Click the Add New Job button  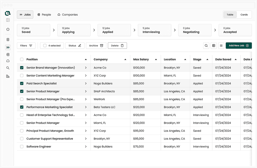(x=239, y=46)
